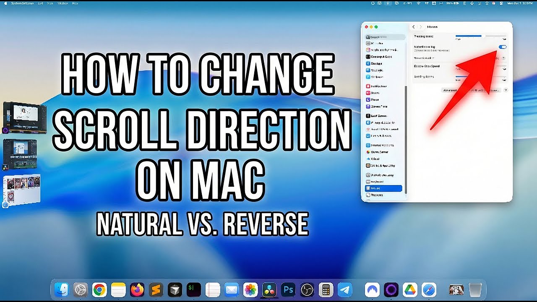The height and width of the screenshot is (302, 537).
Task: Click the forward arrow in Settings toolbar
Action: pos(421,27)
